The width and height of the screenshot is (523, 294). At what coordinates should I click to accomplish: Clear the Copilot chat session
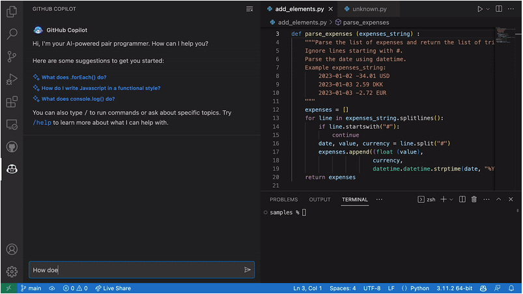click(249, 9)
